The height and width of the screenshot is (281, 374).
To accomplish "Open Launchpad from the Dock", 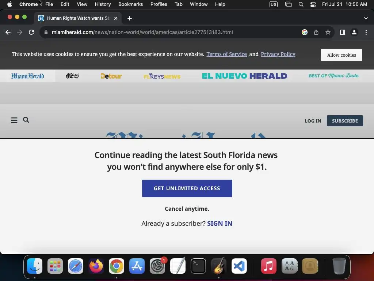I will click(55, 266).
